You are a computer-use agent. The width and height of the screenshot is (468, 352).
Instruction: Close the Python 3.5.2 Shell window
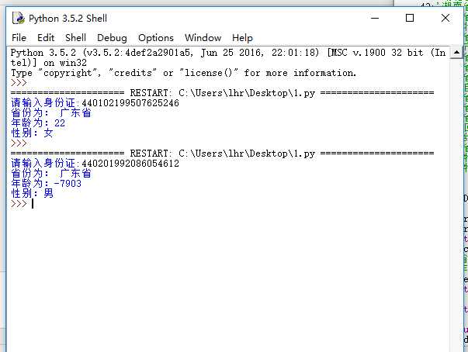click(x=445, y=18)
